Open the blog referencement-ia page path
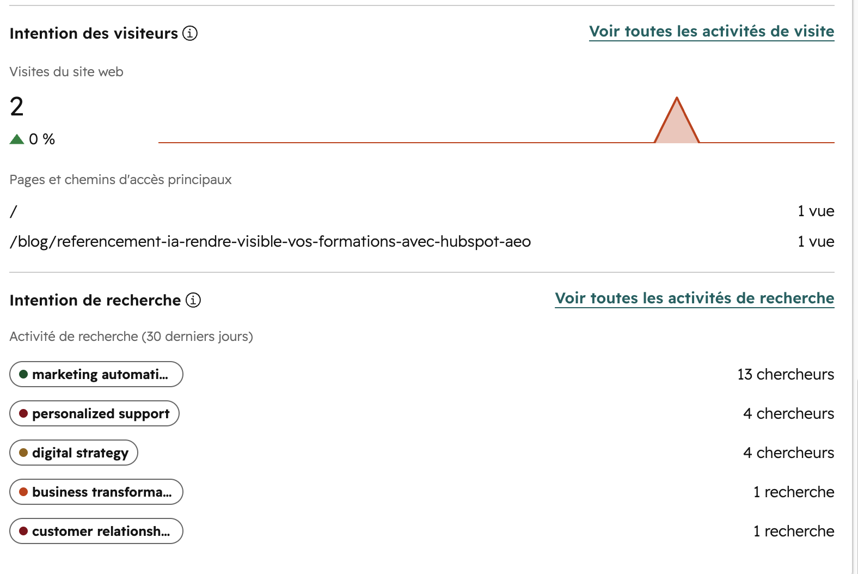 click(271, 241)
